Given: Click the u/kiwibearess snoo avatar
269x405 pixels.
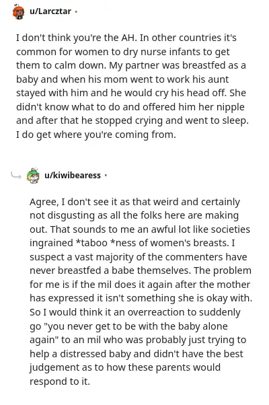Looking at the screenshot, I should coord(34,176).
